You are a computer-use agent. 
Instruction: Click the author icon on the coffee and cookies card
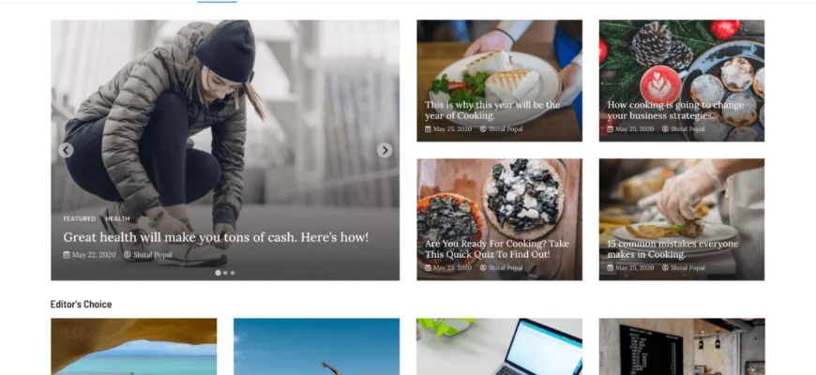(665, 129)
